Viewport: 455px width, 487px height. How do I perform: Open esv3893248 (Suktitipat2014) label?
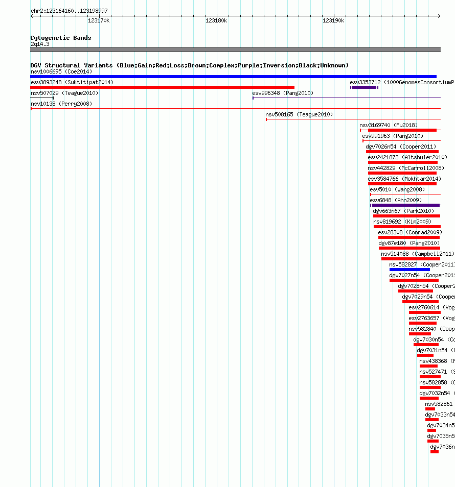[x=72, y=82]
